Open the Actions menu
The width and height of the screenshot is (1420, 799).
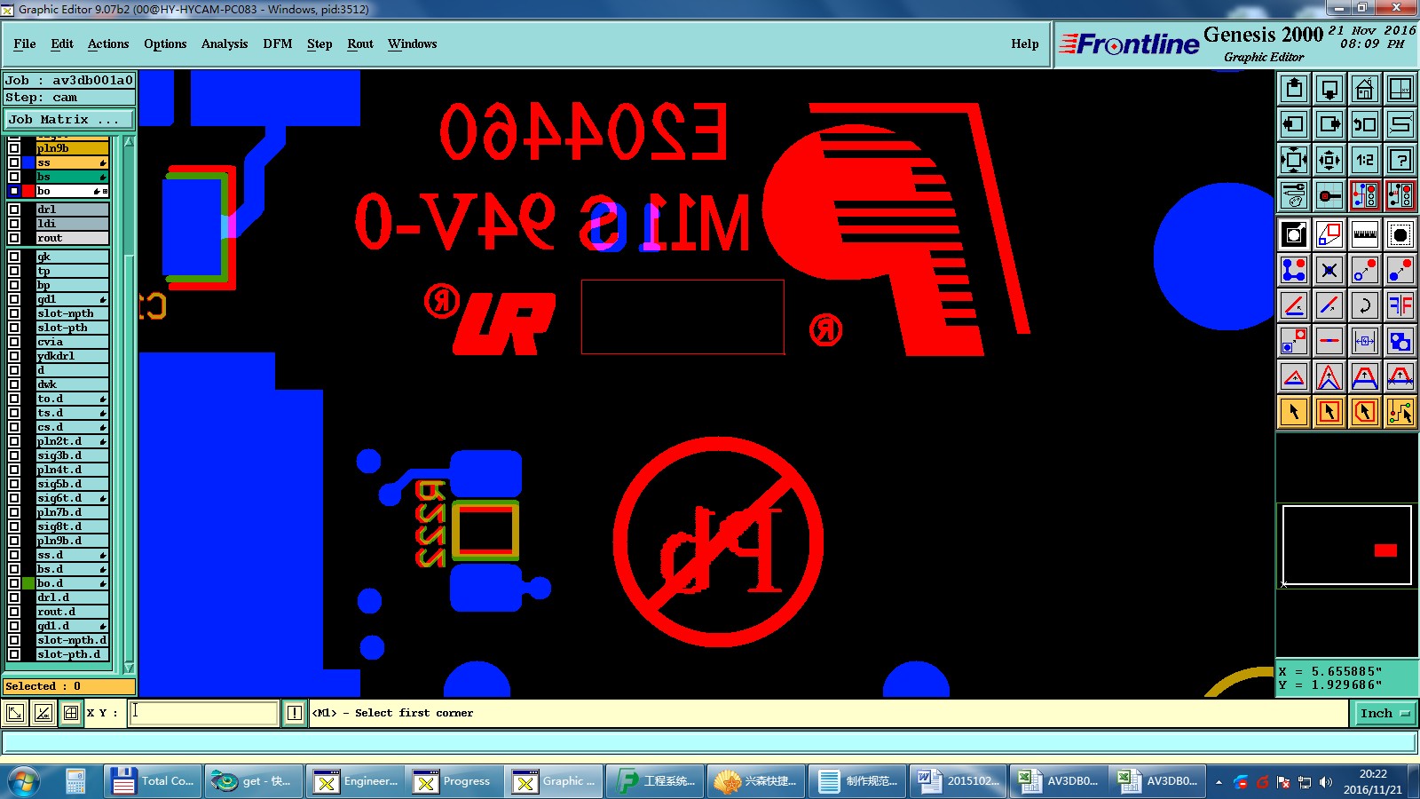[x=108, y=44]
